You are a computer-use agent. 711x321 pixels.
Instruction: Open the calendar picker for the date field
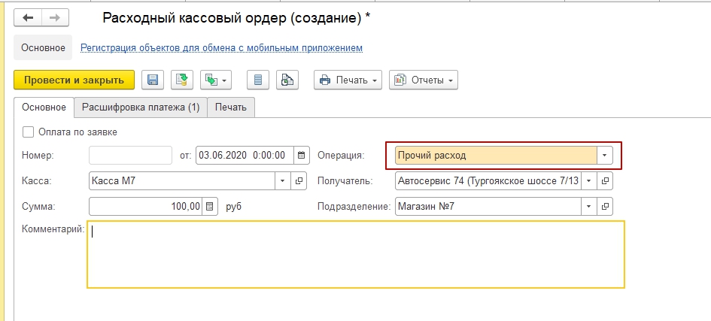(302, 156)
